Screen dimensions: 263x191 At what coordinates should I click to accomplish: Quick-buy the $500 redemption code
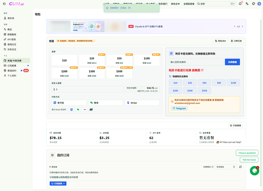[204, 91]
